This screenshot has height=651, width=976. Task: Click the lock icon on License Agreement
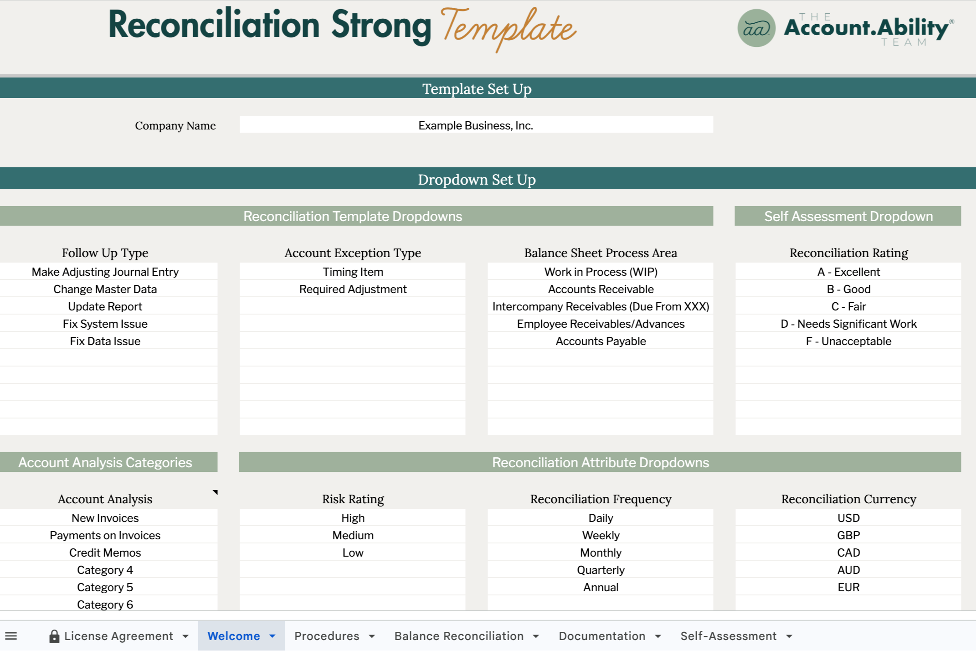coord(54,636)
